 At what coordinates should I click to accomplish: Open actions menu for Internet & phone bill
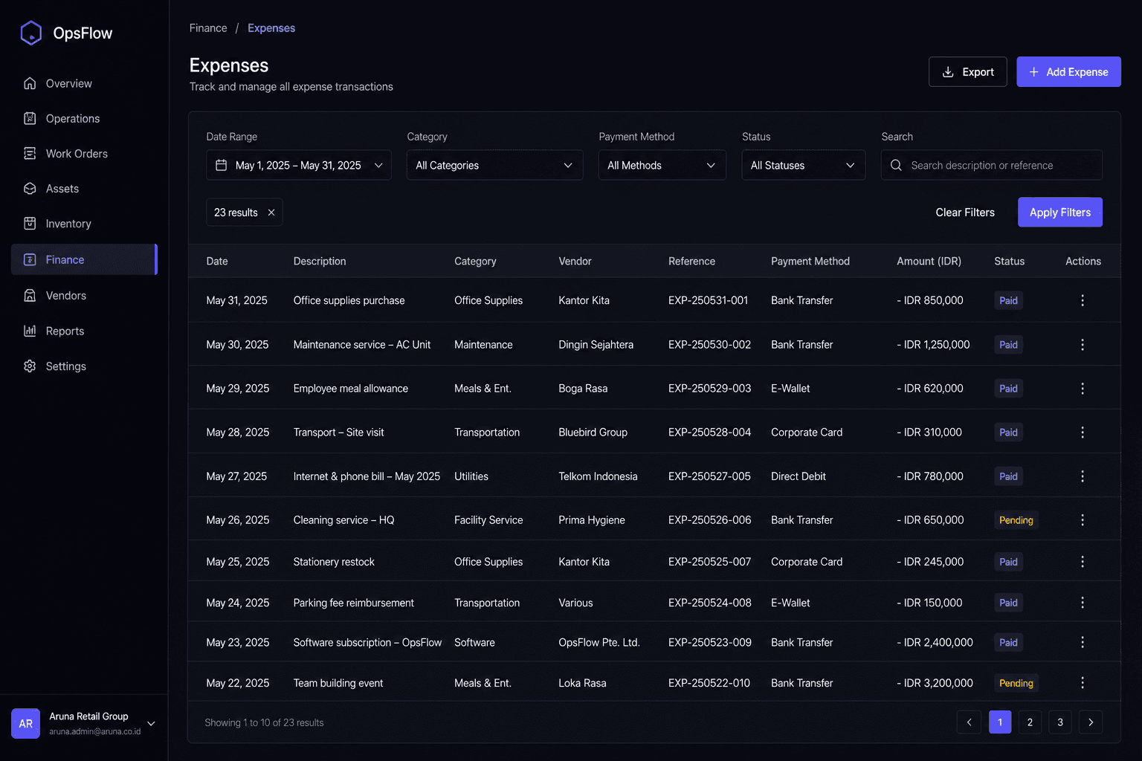click(x=1083, y=476)
